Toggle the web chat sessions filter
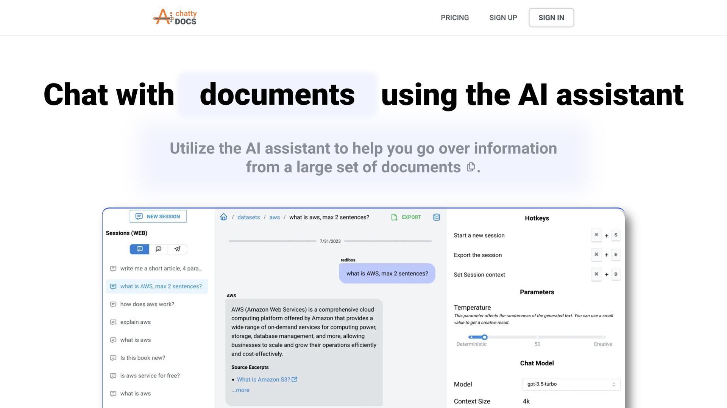Viewport: 727px width, 408px height. (139, 249)
